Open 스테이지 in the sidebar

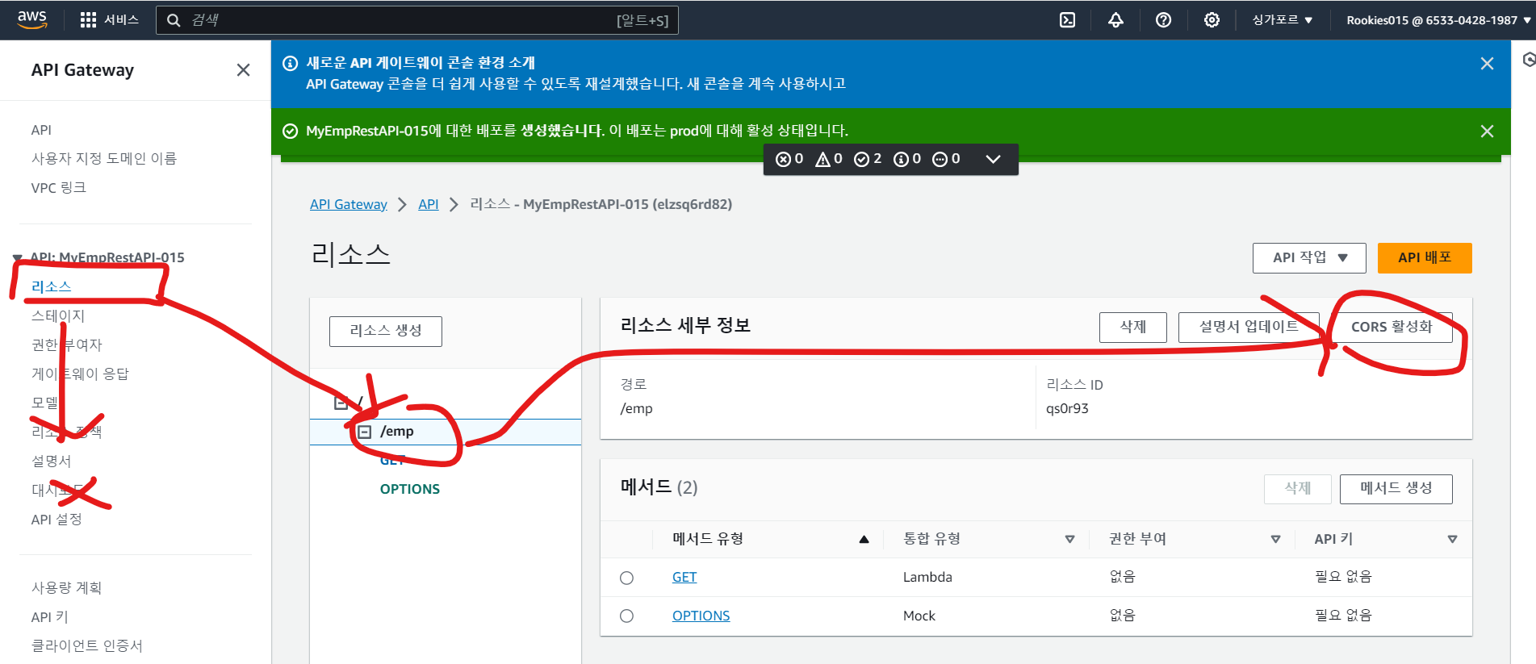click(58, 315)
